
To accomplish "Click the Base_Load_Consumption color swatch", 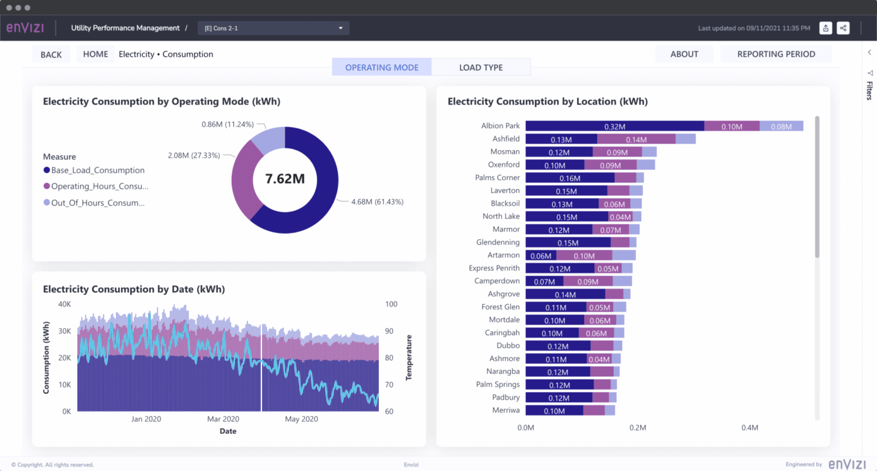I will (x=46, y=170).
